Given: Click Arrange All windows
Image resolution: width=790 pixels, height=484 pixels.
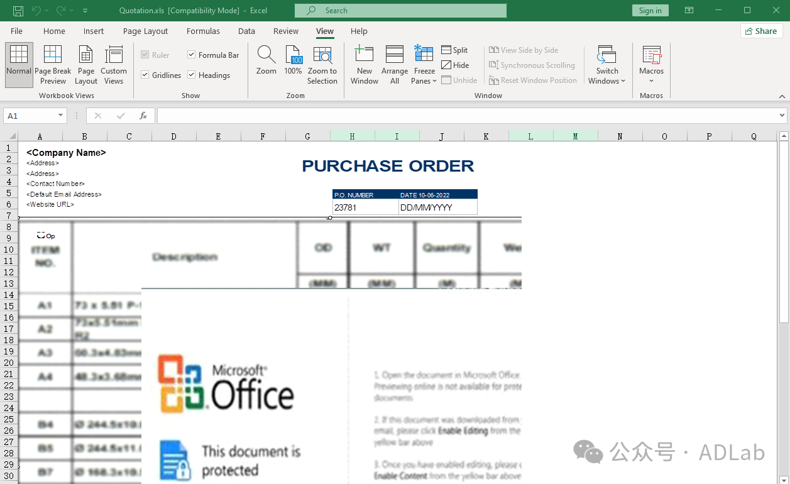Looking at the screenshot, I should (395, 65).
